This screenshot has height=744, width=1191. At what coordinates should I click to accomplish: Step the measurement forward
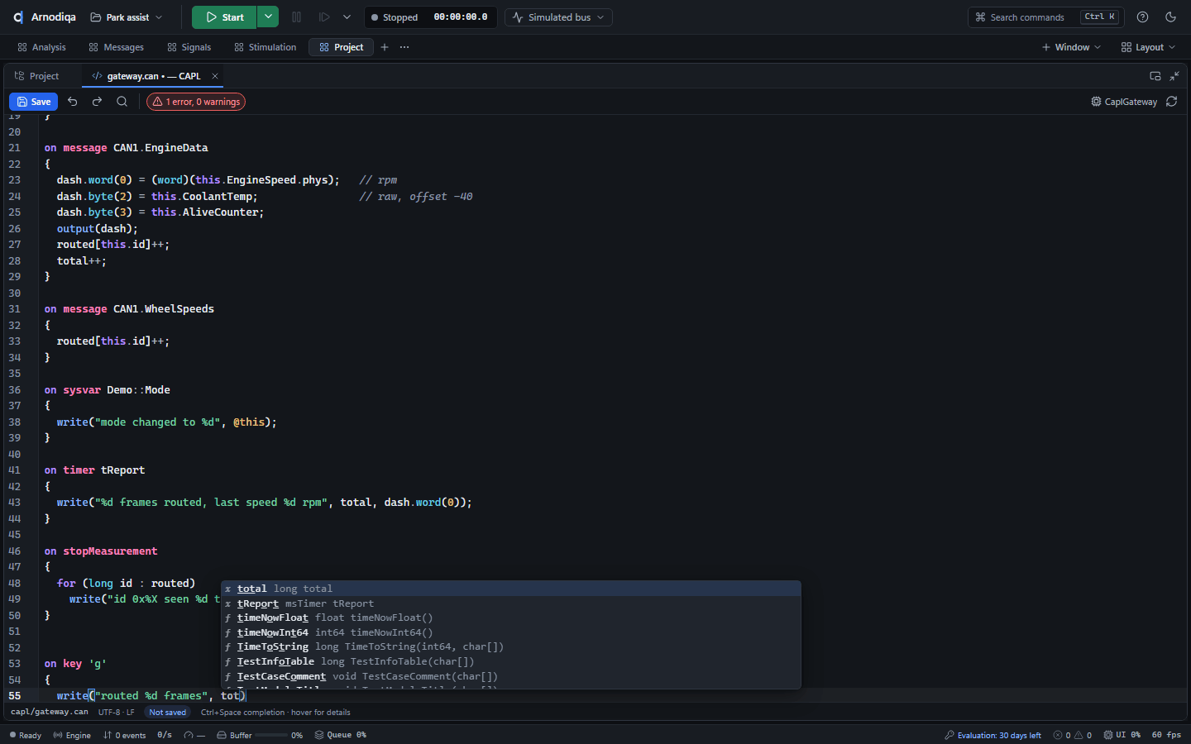(x=324, y=17)
